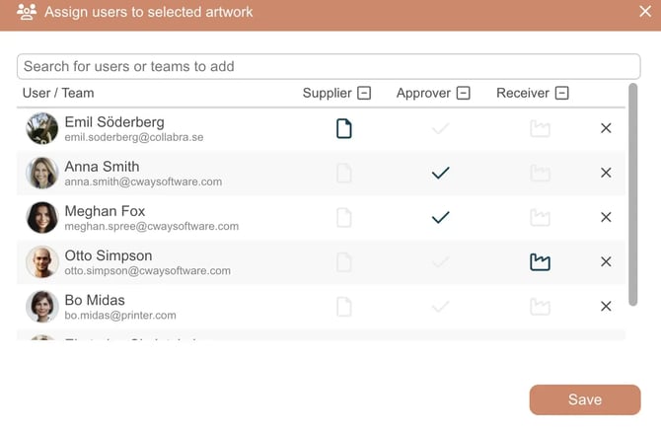Toggle Receiver role for Bo Midas
This screenshot has width=661, height=433.
pyautogui.click(x=540, y=307)
